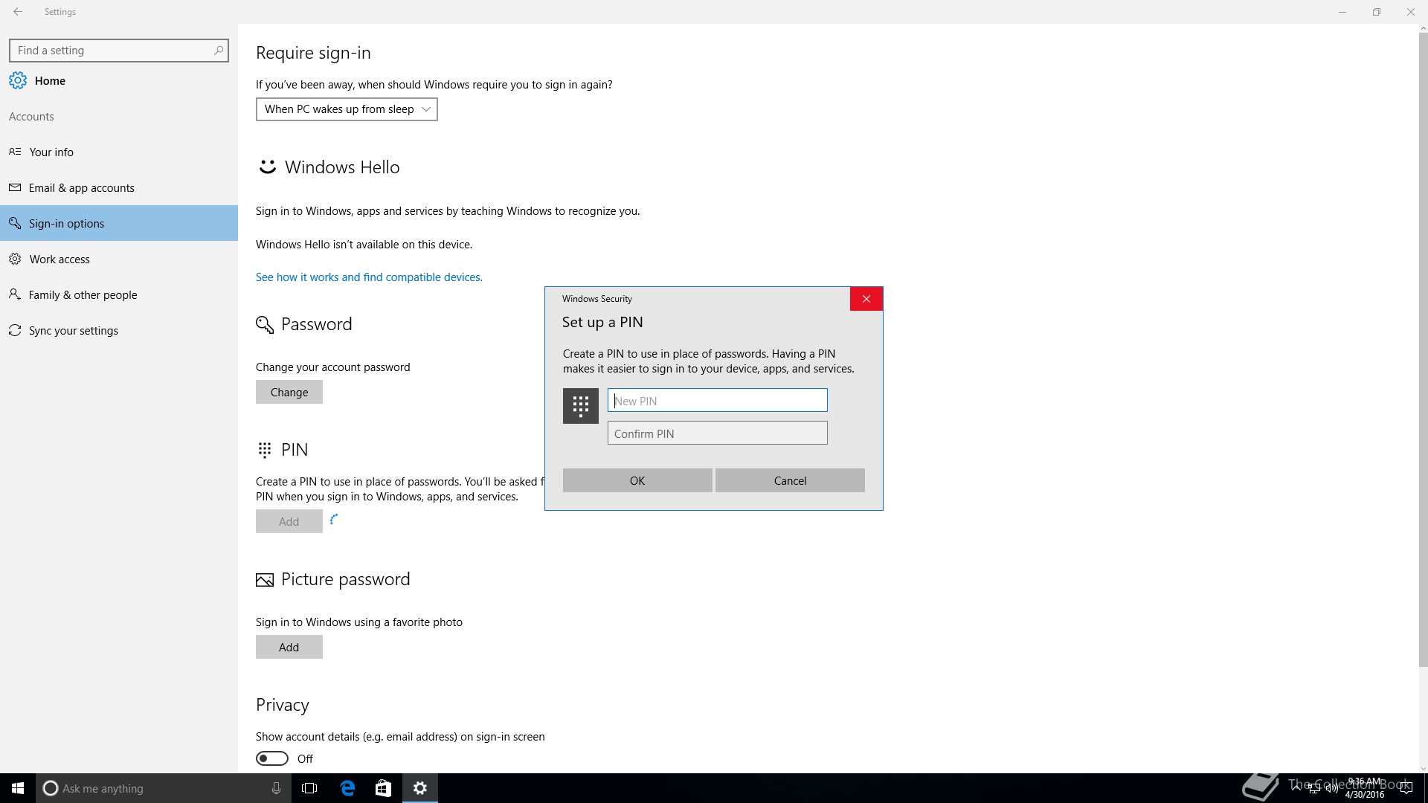Show hidden tray icons chevron
Viewport: 1428px width, 803px height.
coord(1297,788)
